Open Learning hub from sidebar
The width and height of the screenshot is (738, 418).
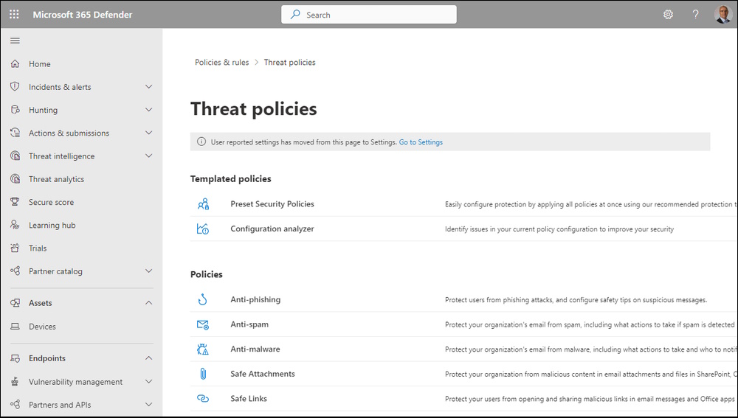(x=52, y=226)
